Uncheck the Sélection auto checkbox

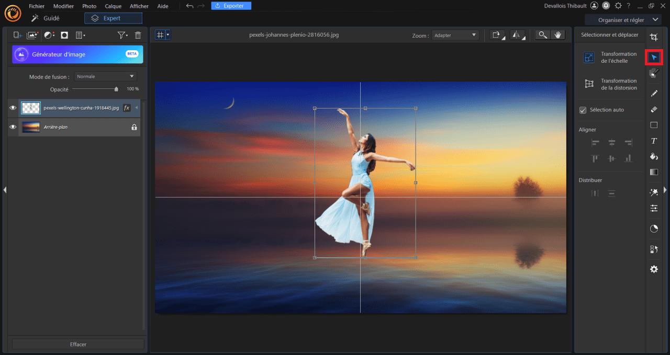583,110
